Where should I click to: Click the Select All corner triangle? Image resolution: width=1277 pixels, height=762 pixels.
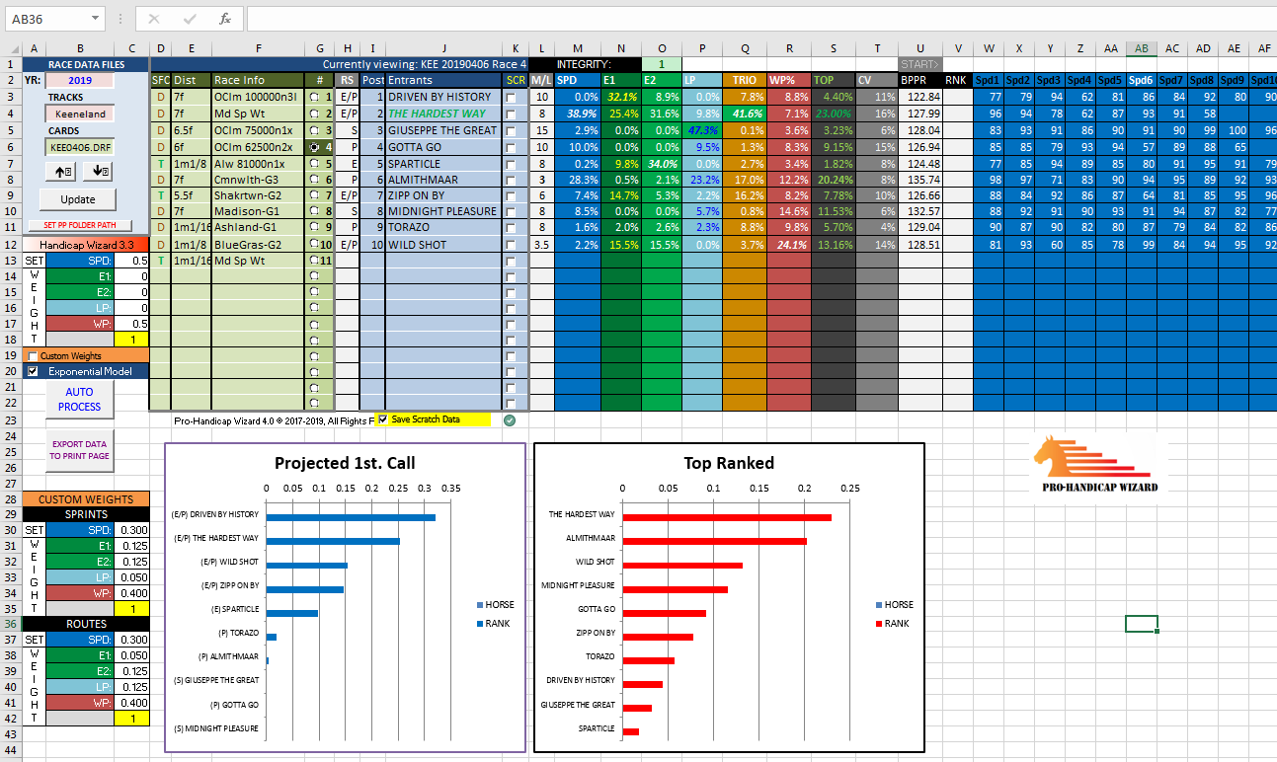point(10,48)
